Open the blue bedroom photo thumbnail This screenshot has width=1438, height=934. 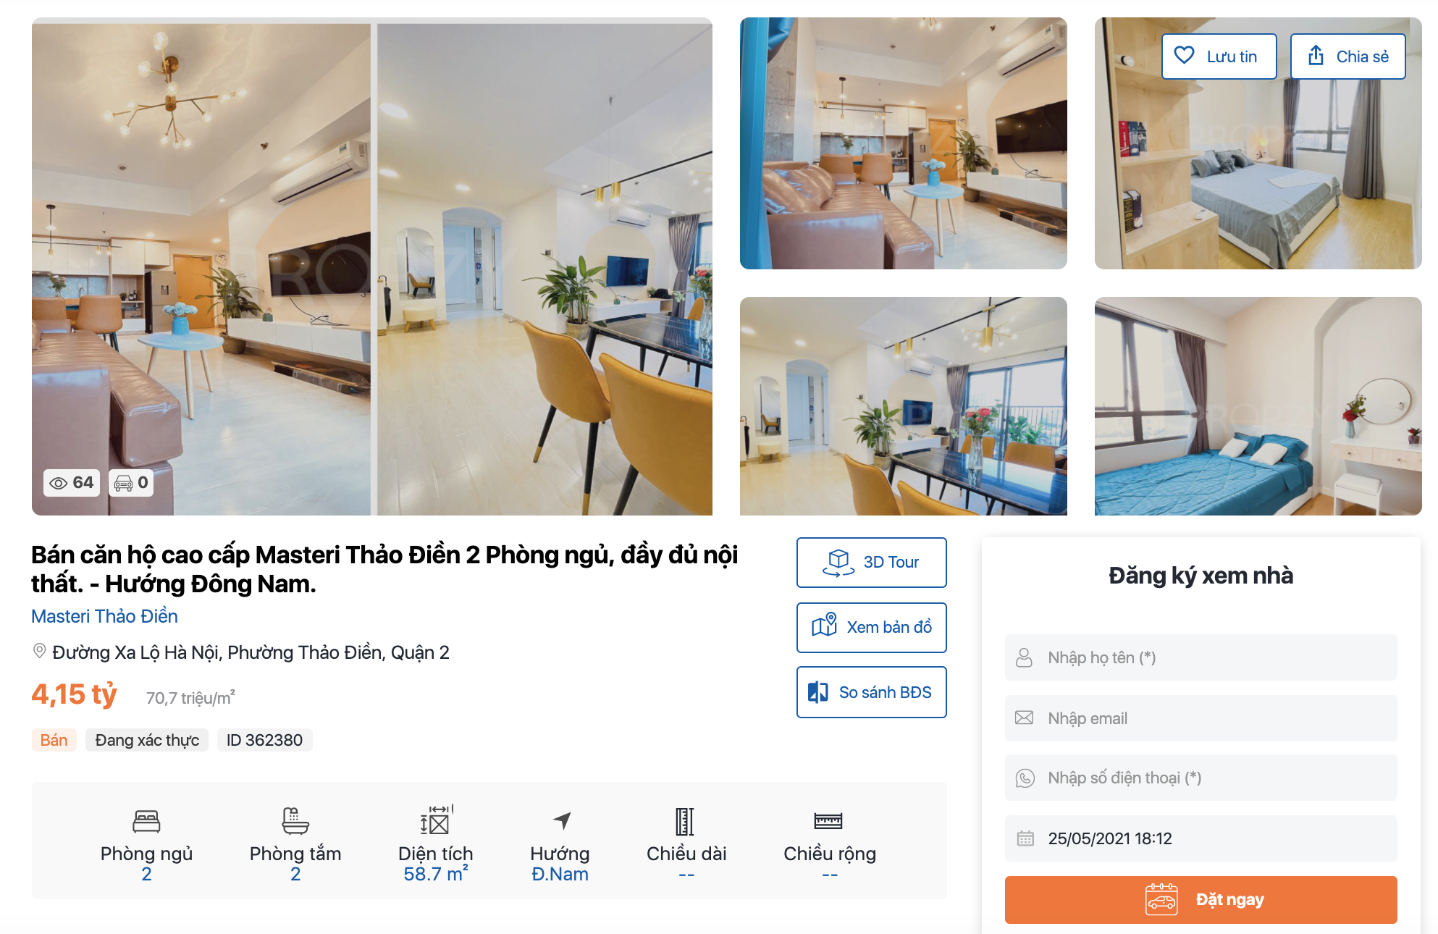(1258, 406)
